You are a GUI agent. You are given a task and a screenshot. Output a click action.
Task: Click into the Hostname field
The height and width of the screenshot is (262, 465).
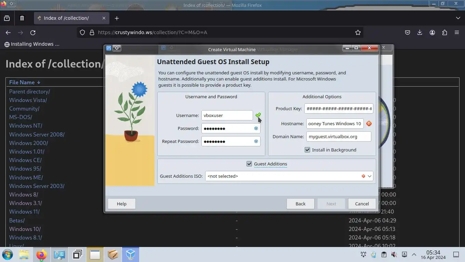click(x=335, y=123)
